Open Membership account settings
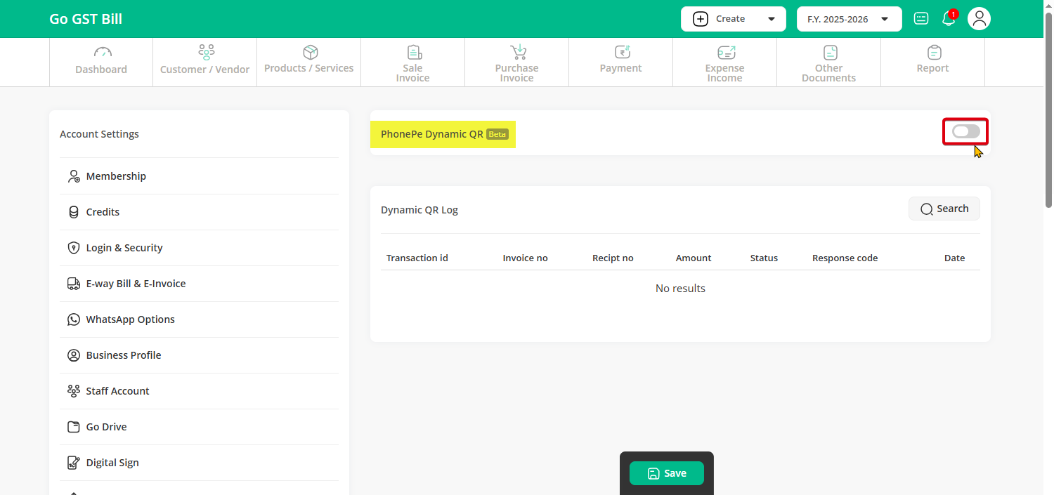 click(116, 176)
